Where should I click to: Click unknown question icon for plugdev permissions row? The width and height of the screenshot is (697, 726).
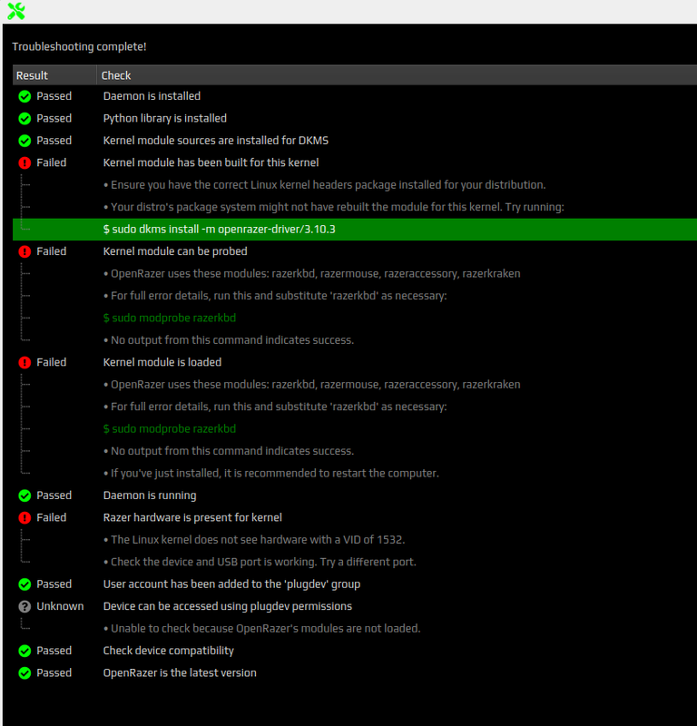(x=25, y=606)
